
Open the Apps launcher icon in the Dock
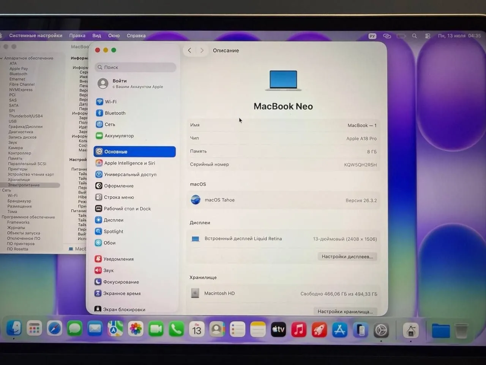[x=34, y=329]
